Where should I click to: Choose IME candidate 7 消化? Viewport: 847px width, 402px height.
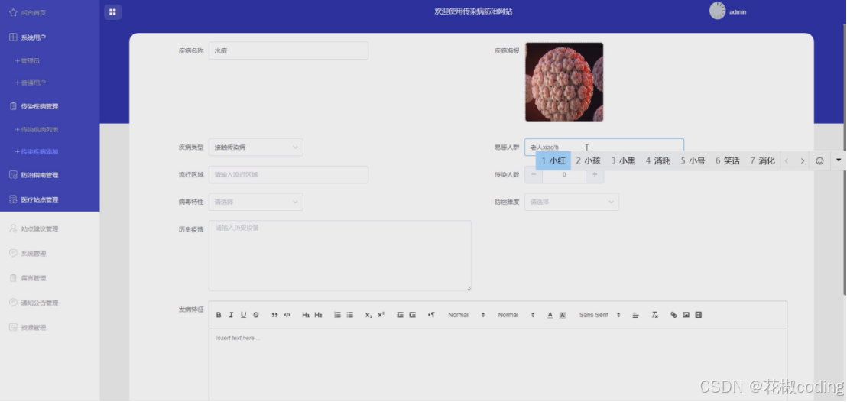coord(763,161)
